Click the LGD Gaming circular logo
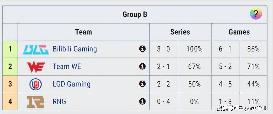 36,84
